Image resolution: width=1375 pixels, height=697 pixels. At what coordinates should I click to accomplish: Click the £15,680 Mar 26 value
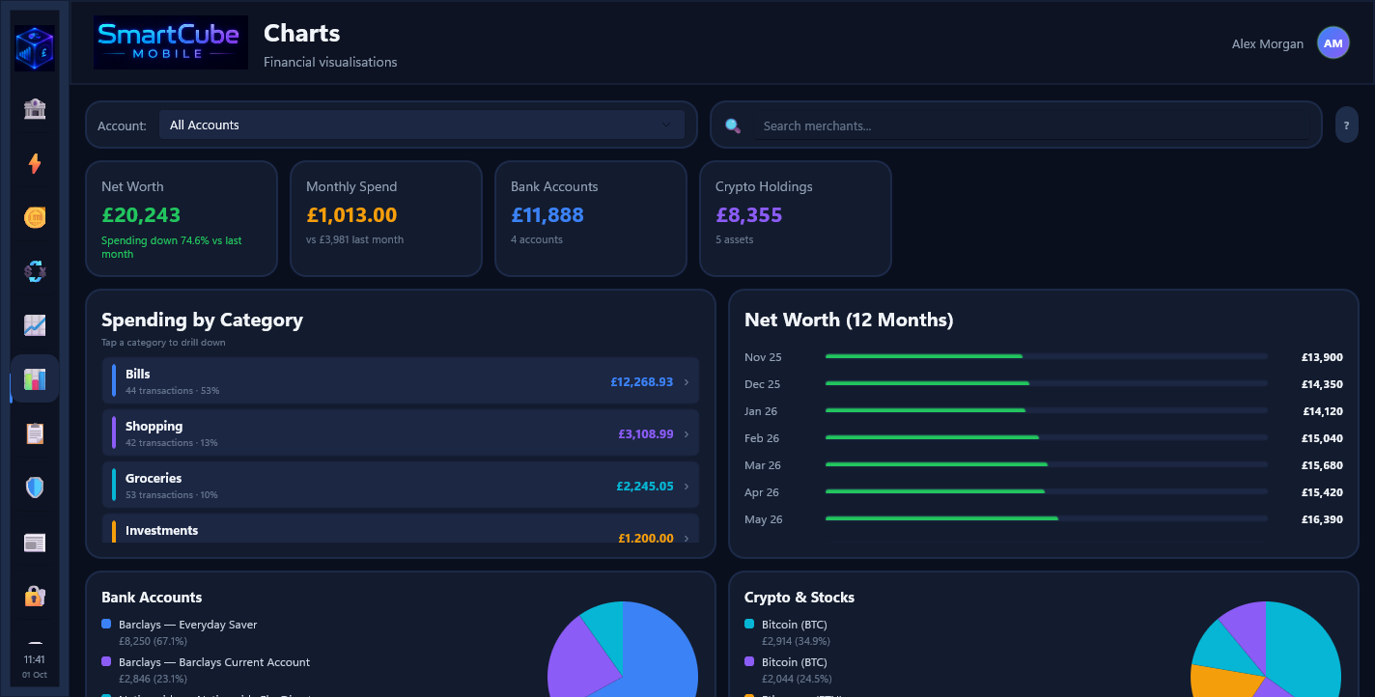[1322, 465]
